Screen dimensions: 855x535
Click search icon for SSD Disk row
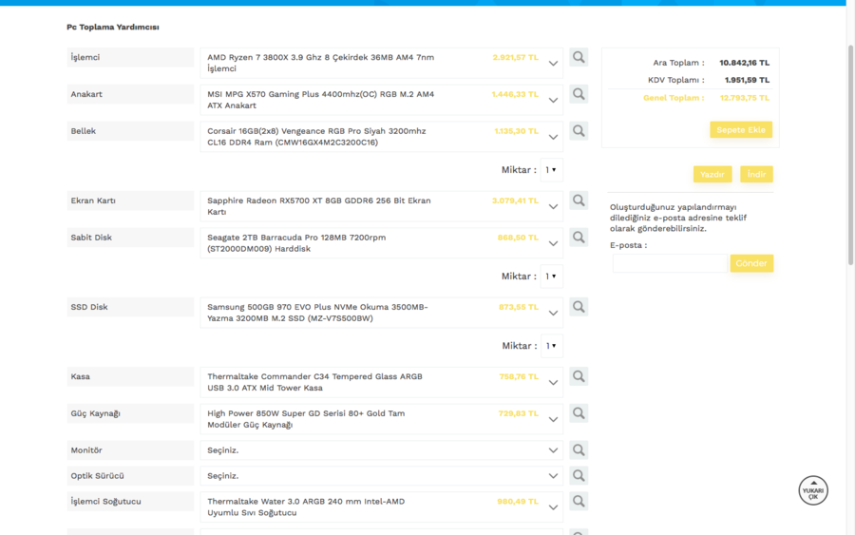[579, 307]
